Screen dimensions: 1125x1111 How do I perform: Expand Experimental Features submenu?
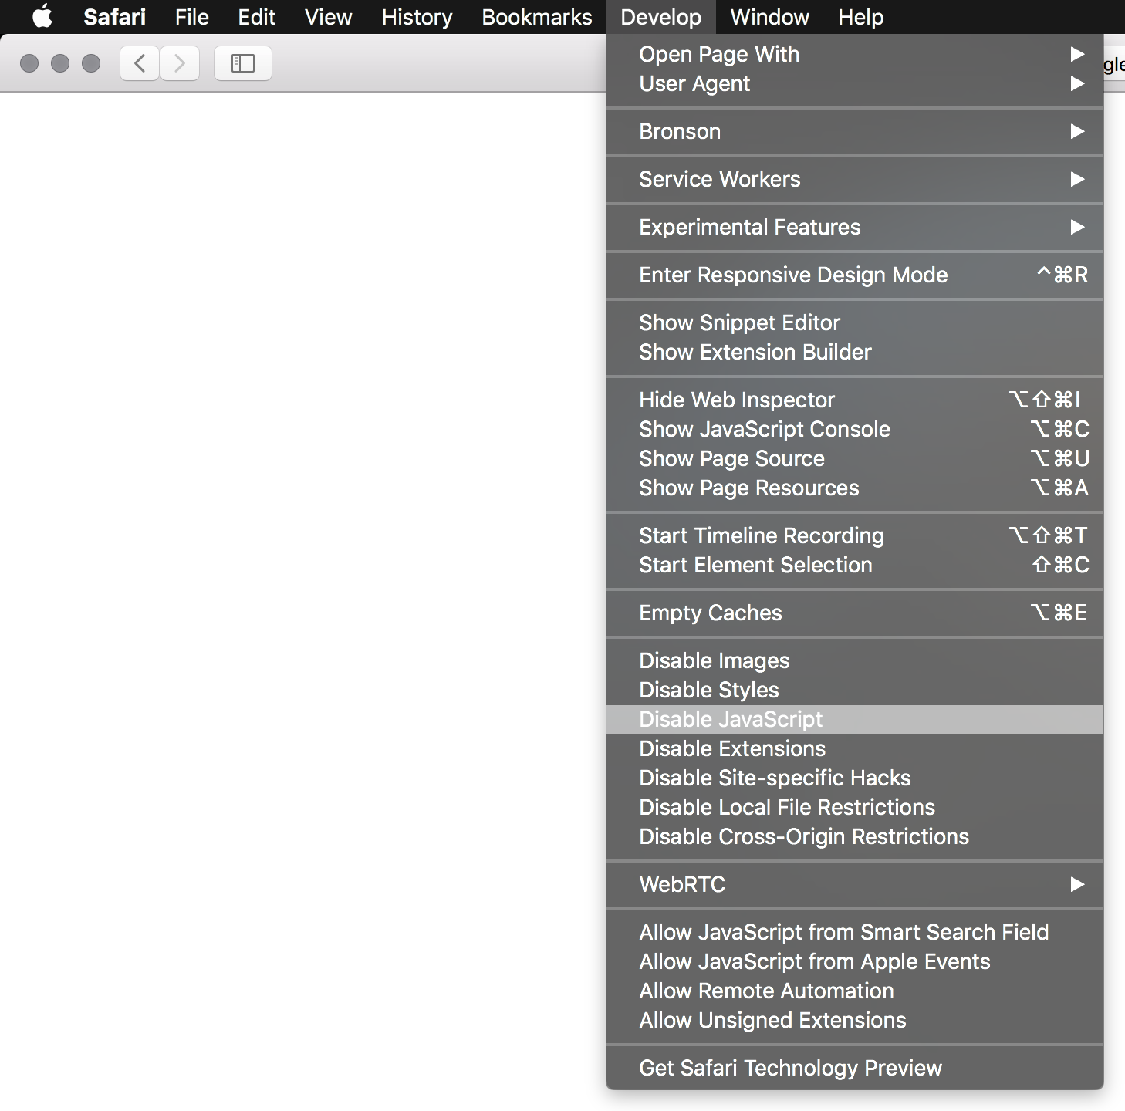click(855, 227)
